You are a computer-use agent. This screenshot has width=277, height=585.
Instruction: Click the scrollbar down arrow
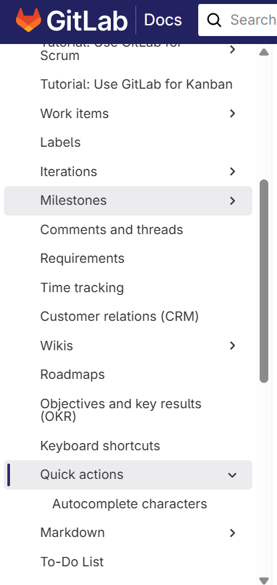(x=264, y=580)
